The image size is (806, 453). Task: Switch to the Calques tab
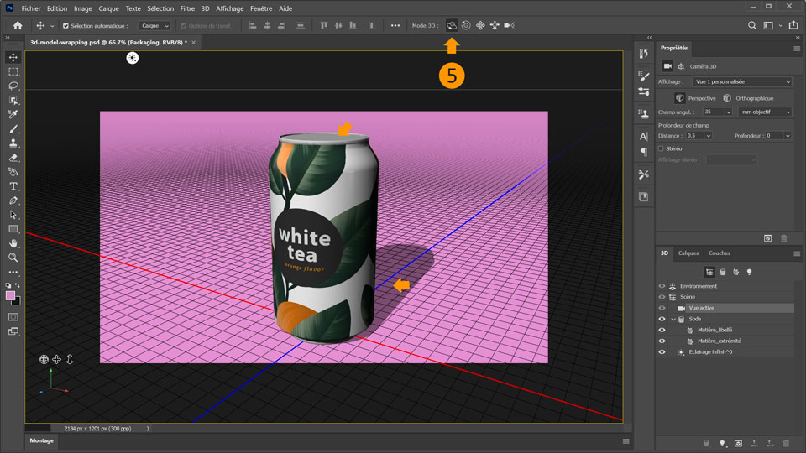coord(688,253)
